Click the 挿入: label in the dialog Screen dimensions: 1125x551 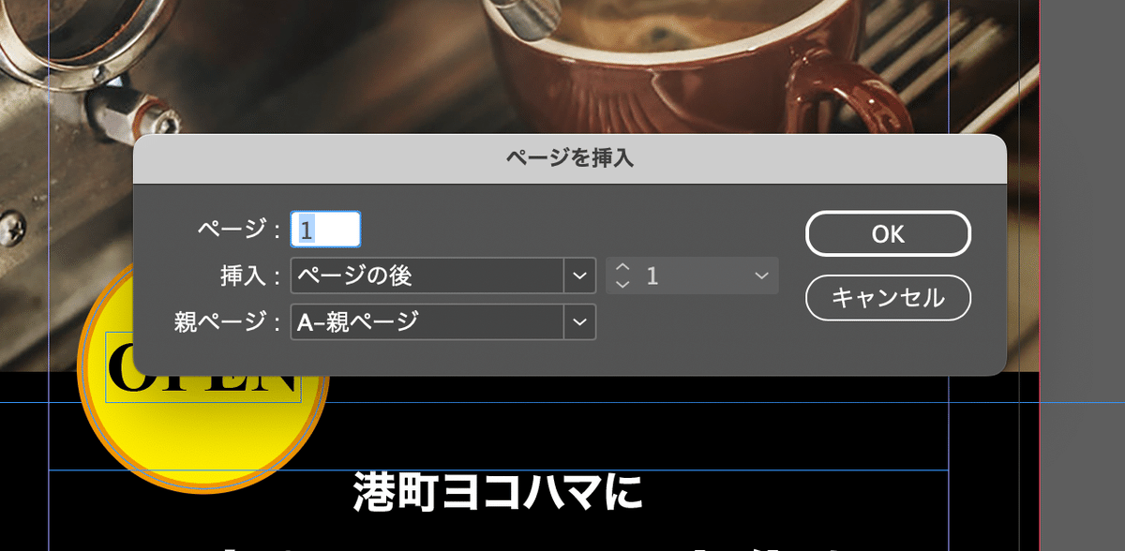click(x=248, y=275)
